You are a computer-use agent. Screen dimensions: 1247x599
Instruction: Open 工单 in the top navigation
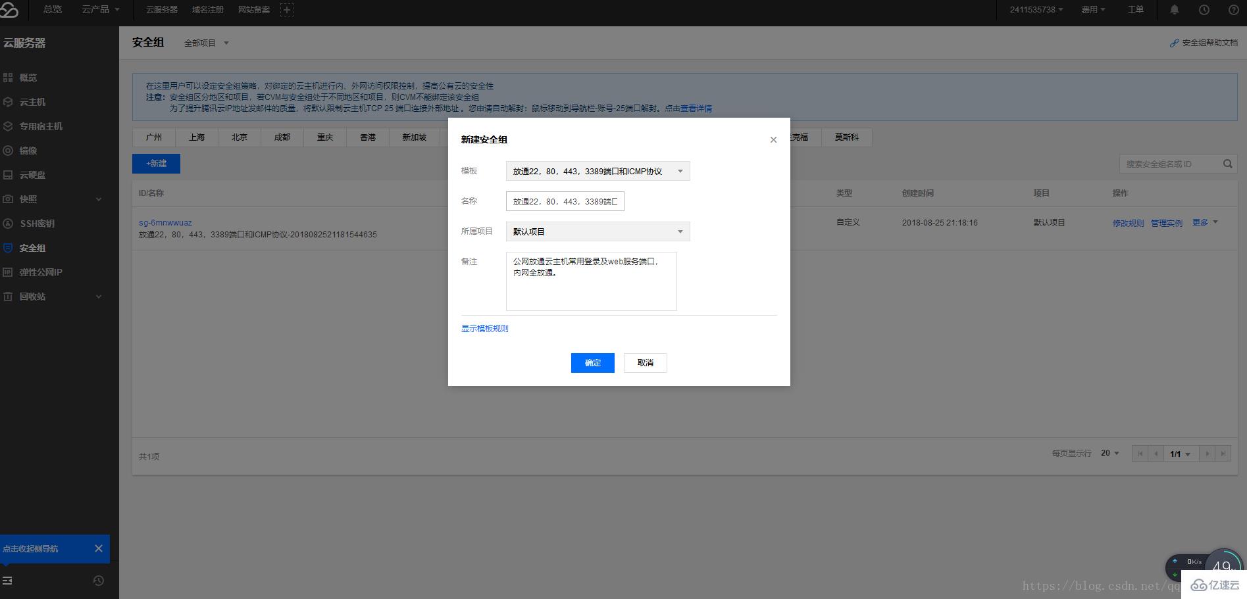coord(1136,9)
